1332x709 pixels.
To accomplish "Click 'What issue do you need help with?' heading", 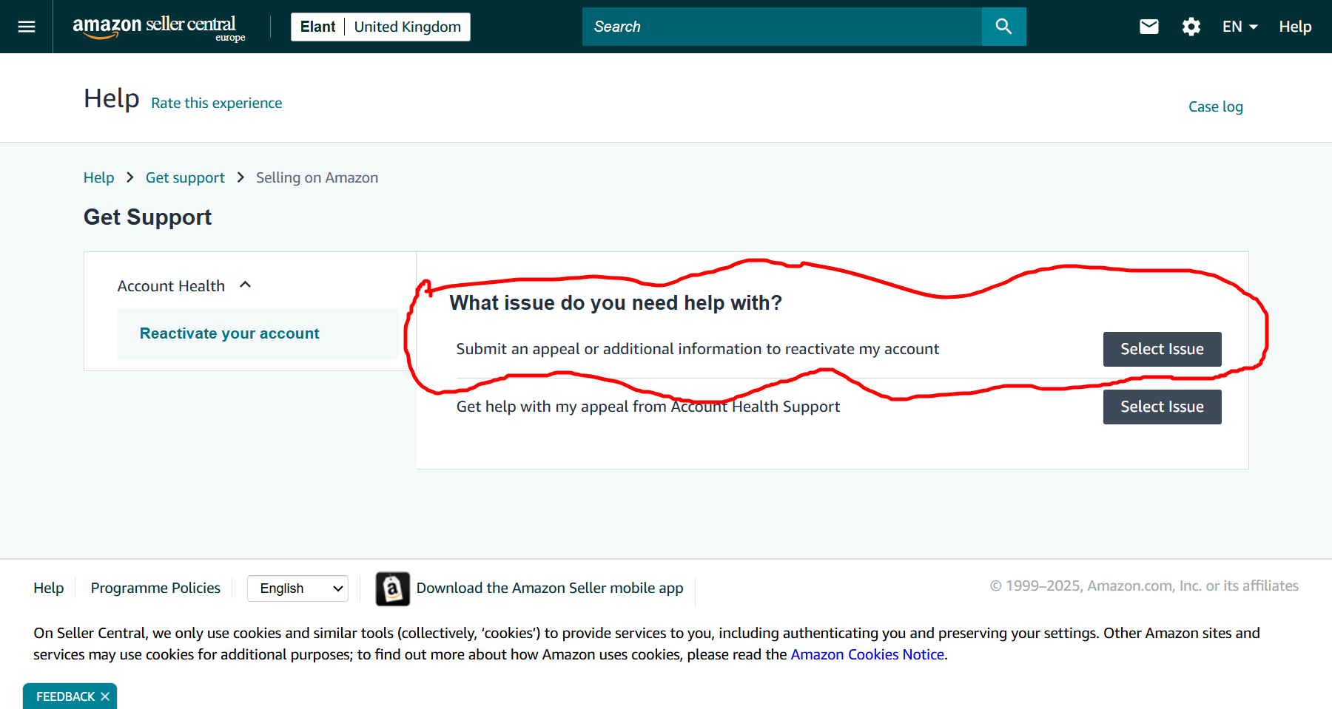I will click(x=616, y=302).
